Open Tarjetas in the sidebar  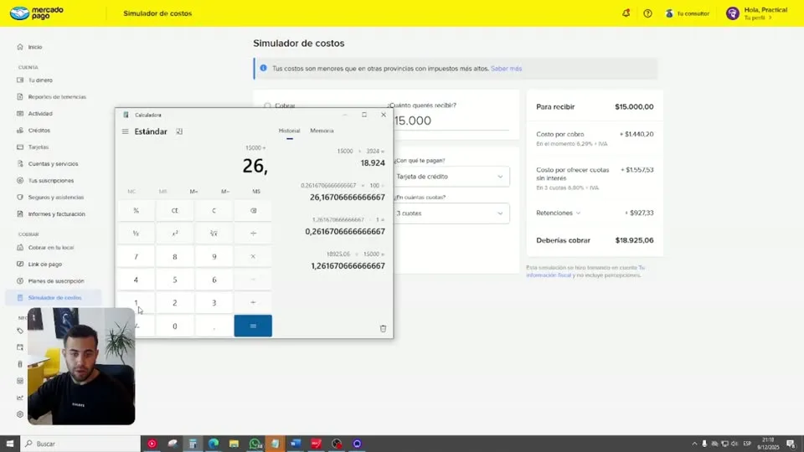pyautogui.click(x=39, y=147)
